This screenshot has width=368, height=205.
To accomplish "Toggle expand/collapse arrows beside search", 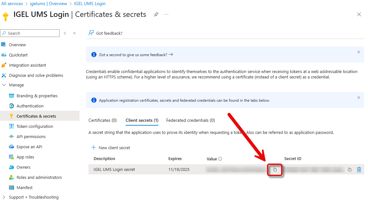I will click(65, 33).
